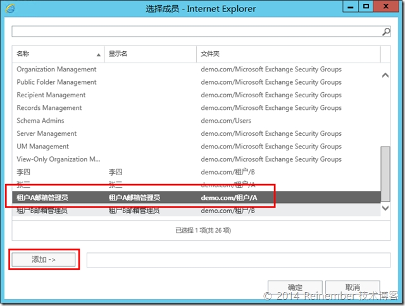The width and height of the screenshot is (405, 306).
Task: Confirm with the 确定 button
Action: coord(295,287)
